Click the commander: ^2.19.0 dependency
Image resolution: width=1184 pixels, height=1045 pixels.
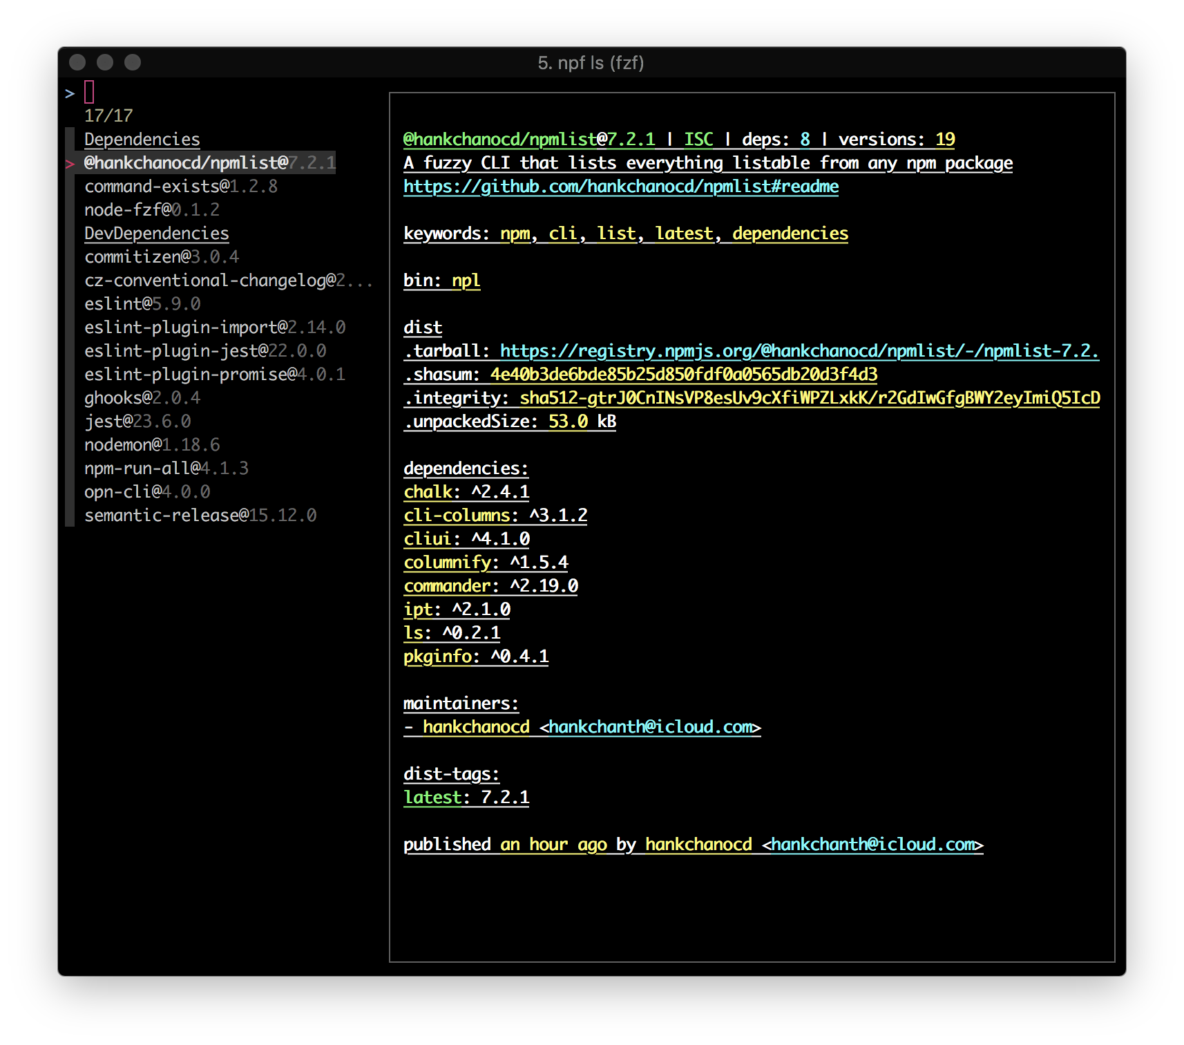point(490,586)
